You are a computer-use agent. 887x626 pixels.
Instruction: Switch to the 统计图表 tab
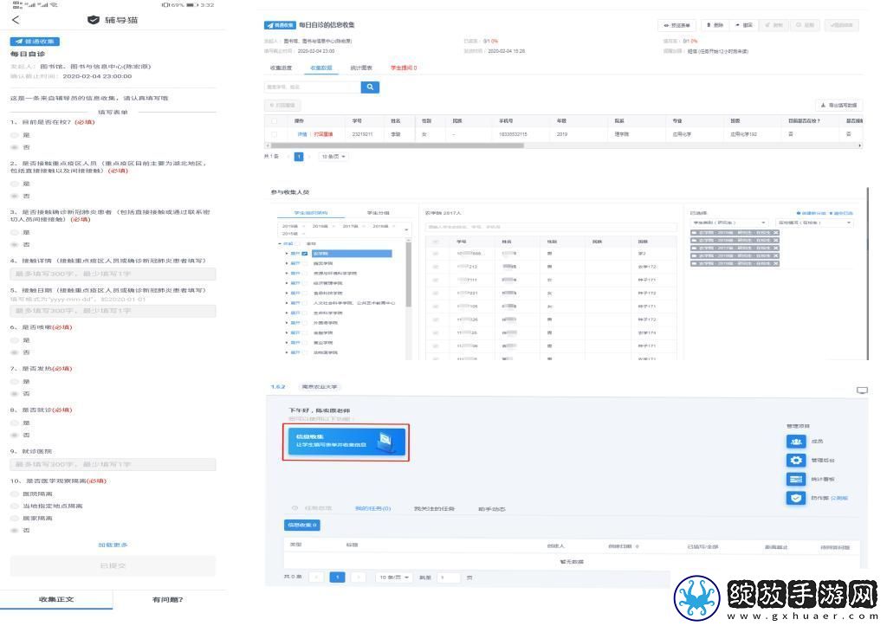[x=361, y=68]
